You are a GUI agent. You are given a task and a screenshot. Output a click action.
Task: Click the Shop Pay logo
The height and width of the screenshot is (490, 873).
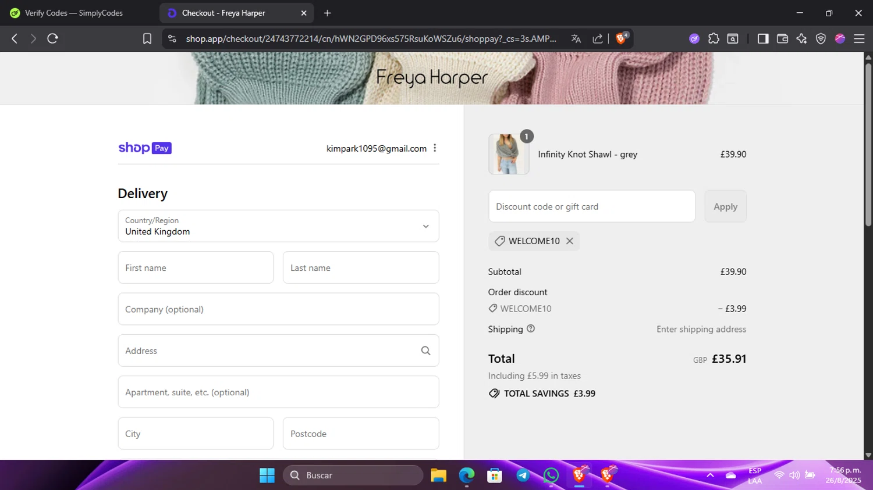(x=145, y=148)
